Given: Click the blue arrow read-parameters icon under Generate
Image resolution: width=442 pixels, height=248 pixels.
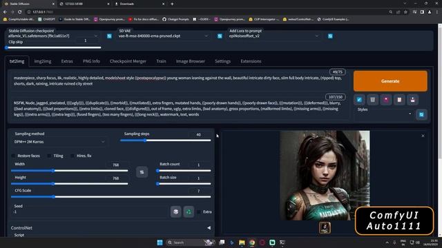Looking at the screenshot, I should click(x=359, y=100).
